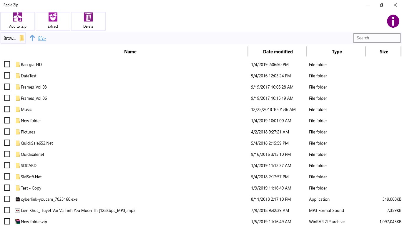Click the E:\> path link
The height and width of the screenshot is (226, 402).
pyautogui.click(x=42, y=38)
